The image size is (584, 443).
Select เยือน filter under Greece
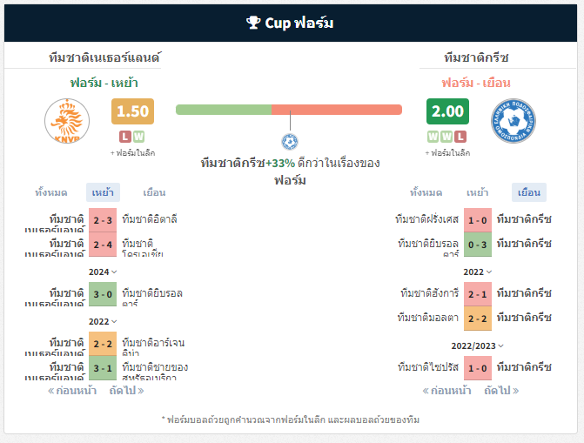click(x=529, y=192)
